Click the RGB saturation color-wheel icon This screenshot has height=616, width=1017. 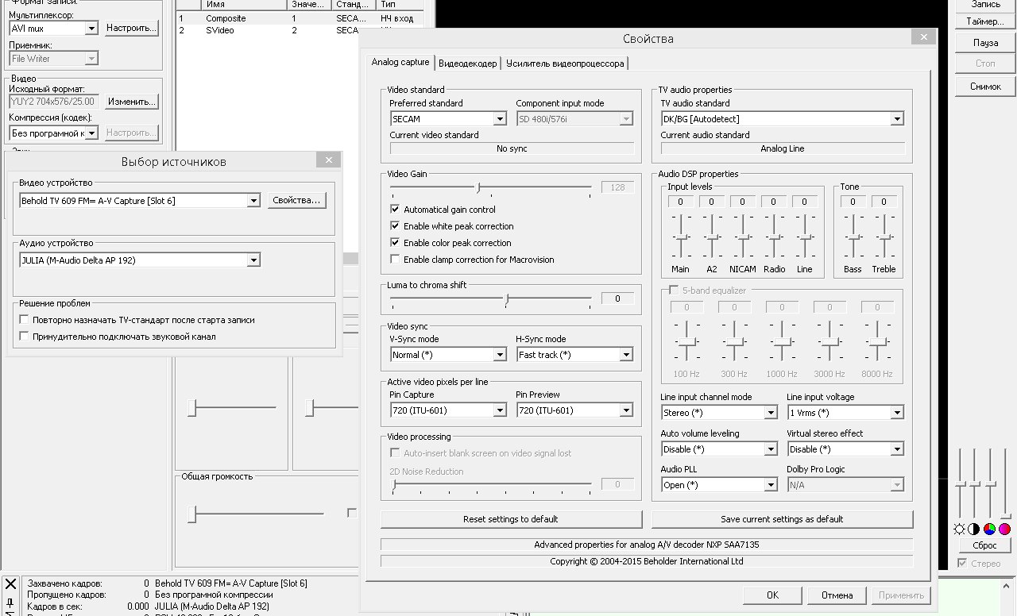(989, 529)
